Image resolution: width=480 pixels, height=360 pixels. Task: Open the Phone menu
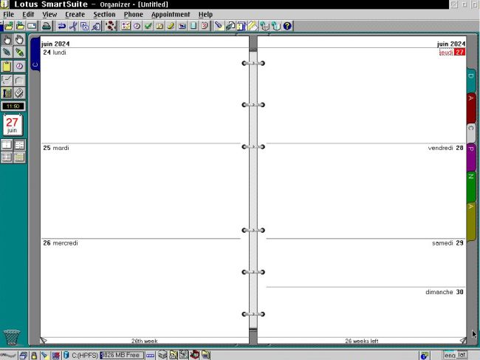tap(133, 14)
